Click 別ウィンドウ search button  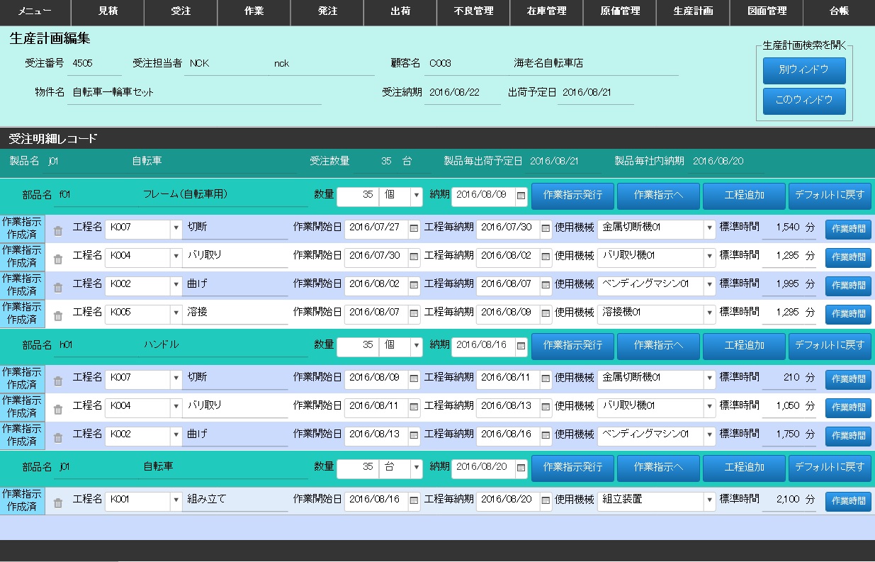[804, 71]
